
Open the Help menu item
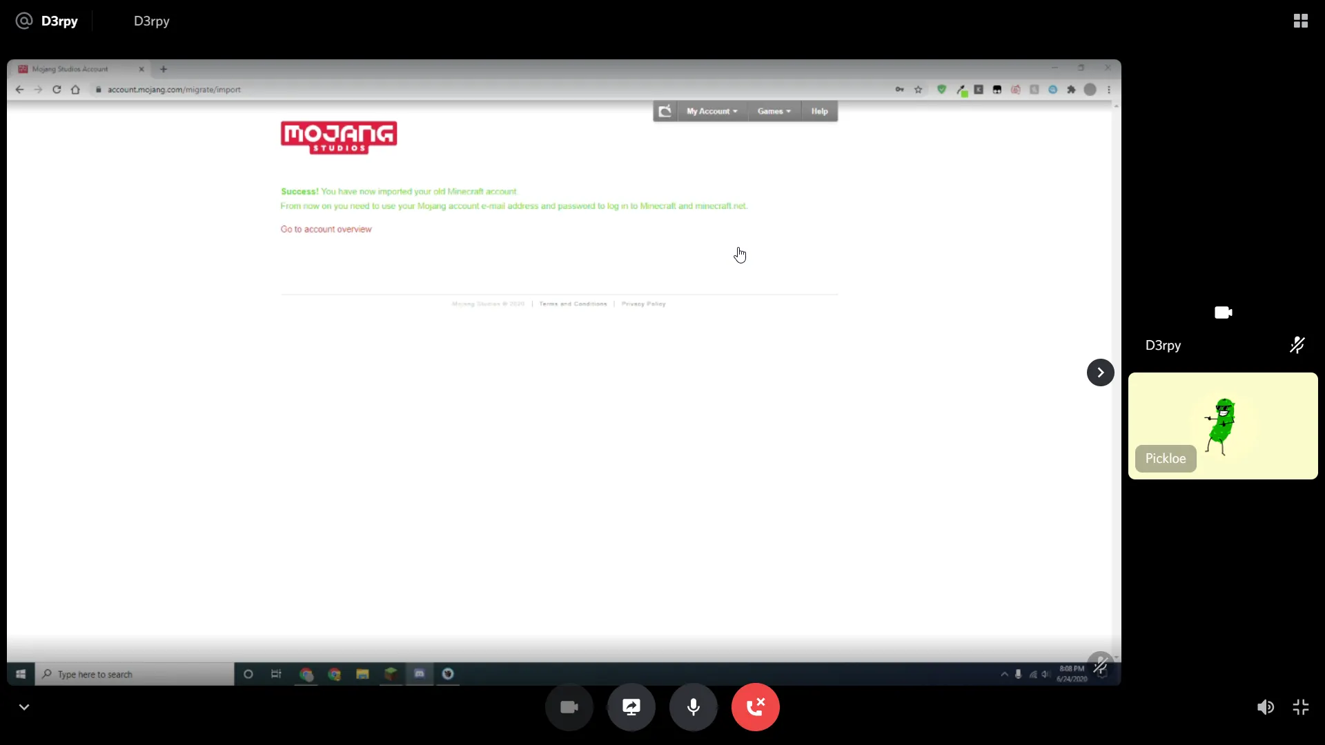(x=819, y=111)
